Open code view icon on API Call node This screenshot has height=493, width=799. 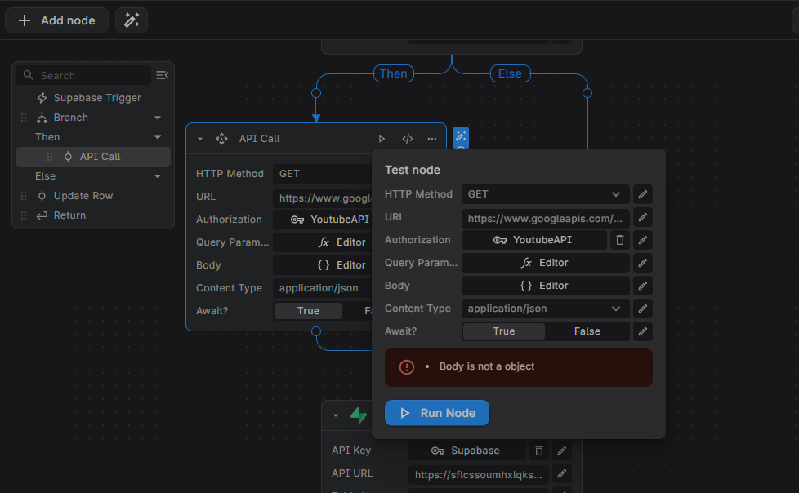point(408,139)
